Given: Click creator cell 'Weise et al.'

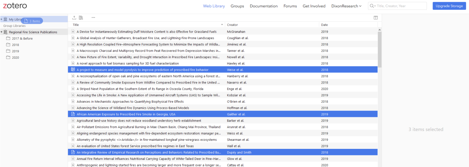Looking at the screenshot, I should (235, 70).
